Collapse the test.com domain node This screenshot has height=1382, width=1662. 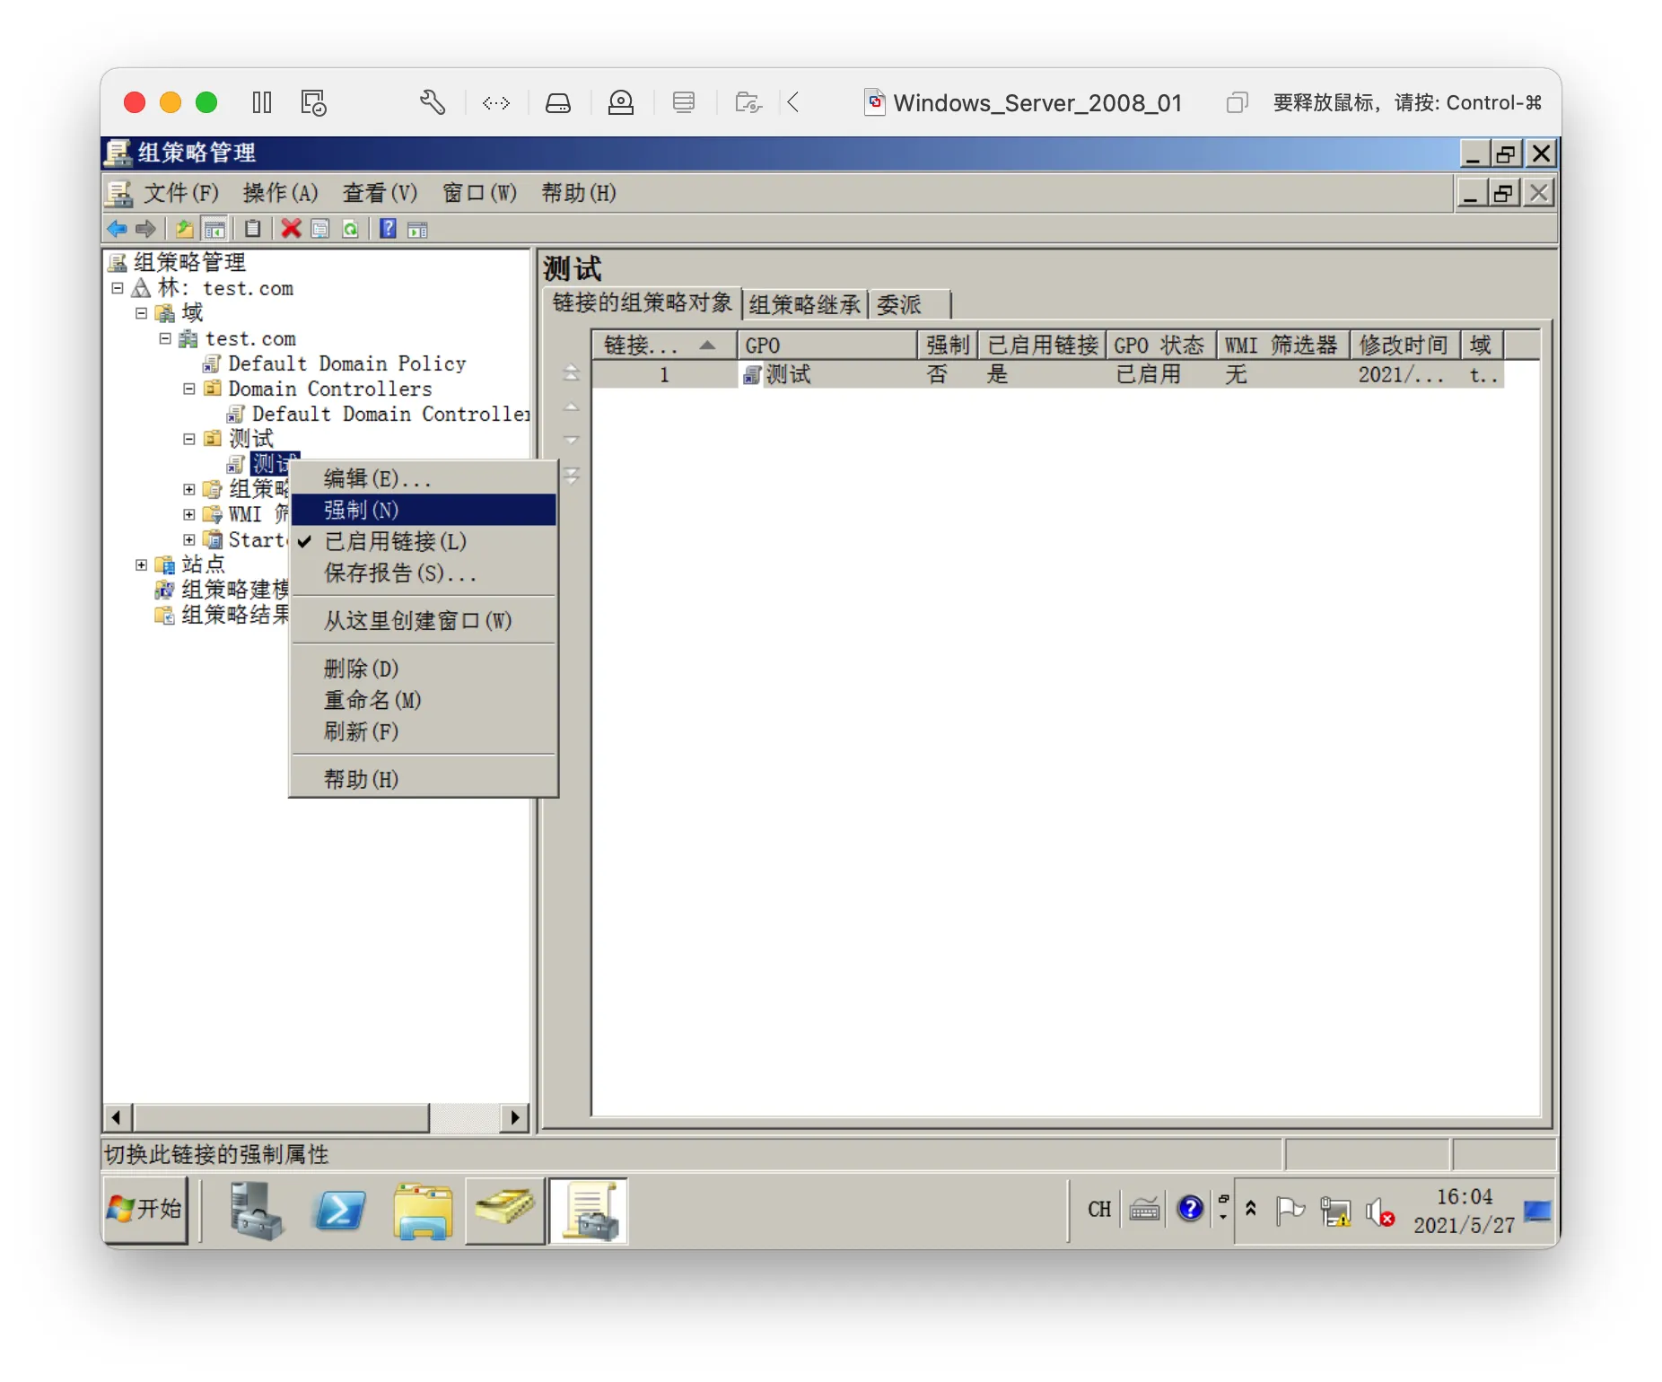tap(165, 338)
